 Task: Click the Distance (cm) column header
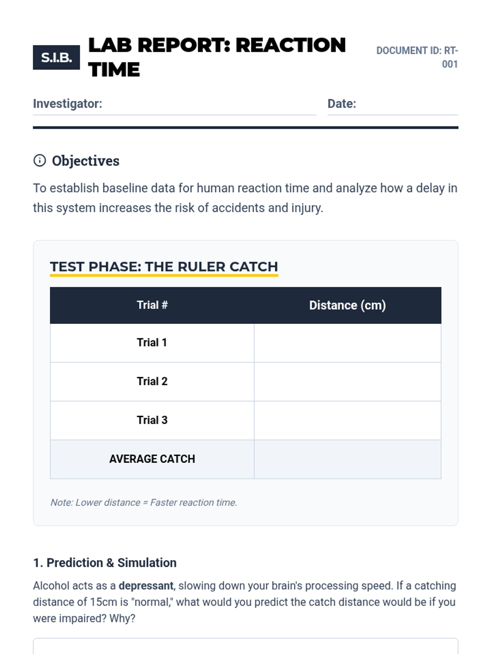click(347, 305)
